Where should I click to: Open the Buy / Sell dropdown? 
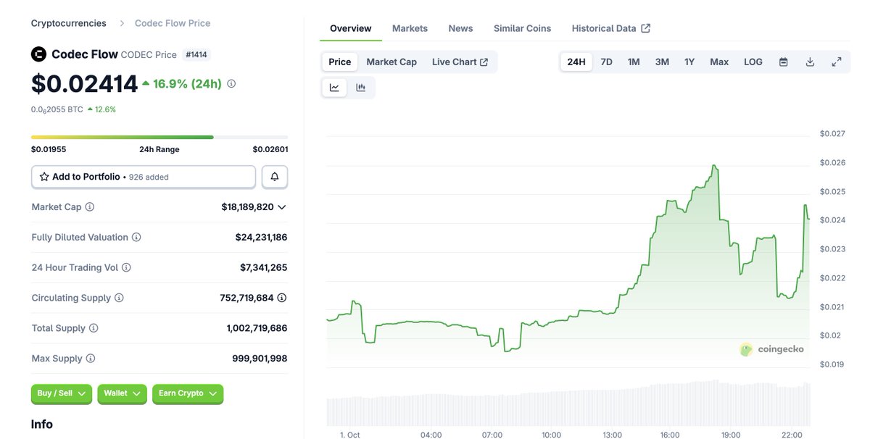coord(62,394)
